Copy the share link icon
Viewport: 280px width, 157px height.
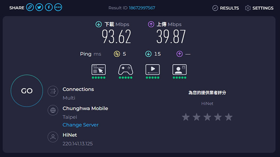pyautogui.click(x=30, y=8)
